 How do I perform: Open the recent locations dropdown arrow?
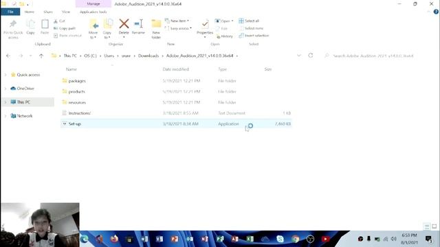[x=30, y=56]
